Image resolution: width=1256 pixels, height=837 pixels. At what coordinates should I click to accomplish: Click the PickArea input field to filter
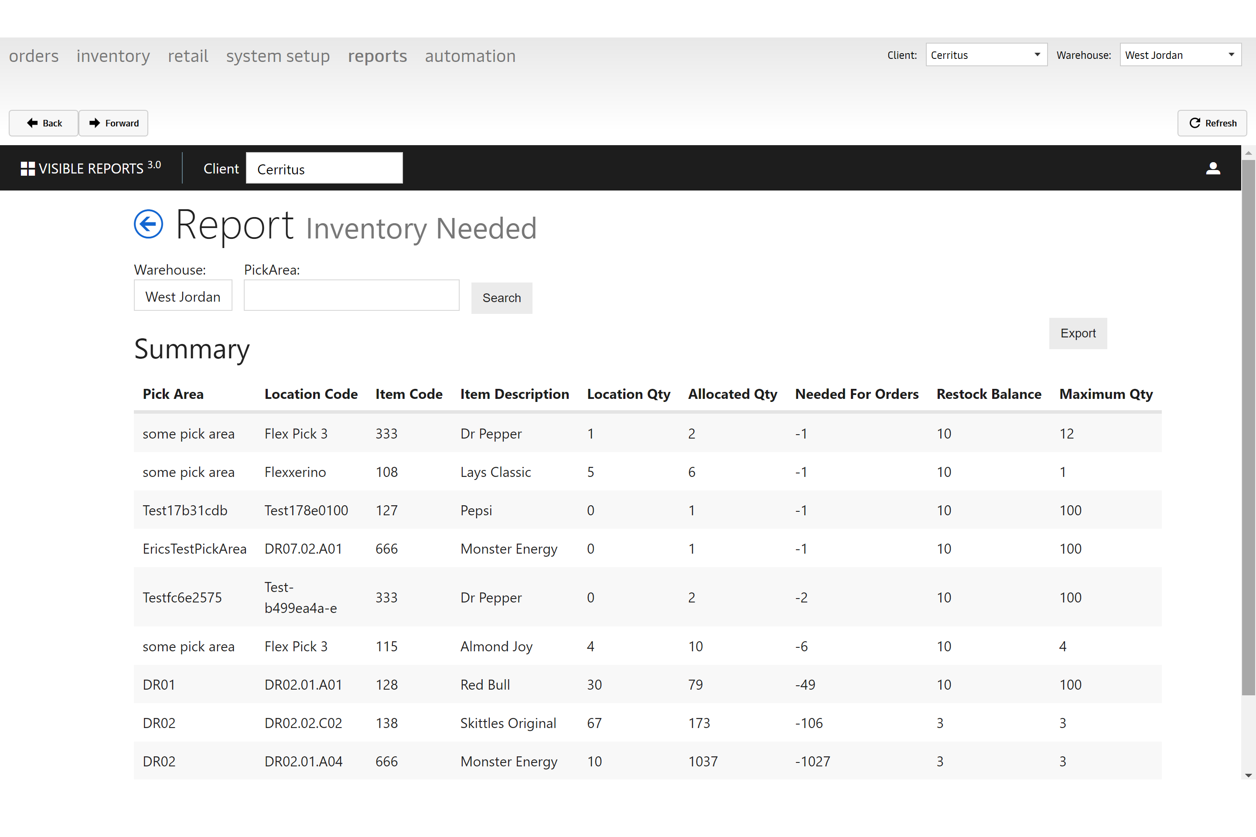click(x=351, y=297)
